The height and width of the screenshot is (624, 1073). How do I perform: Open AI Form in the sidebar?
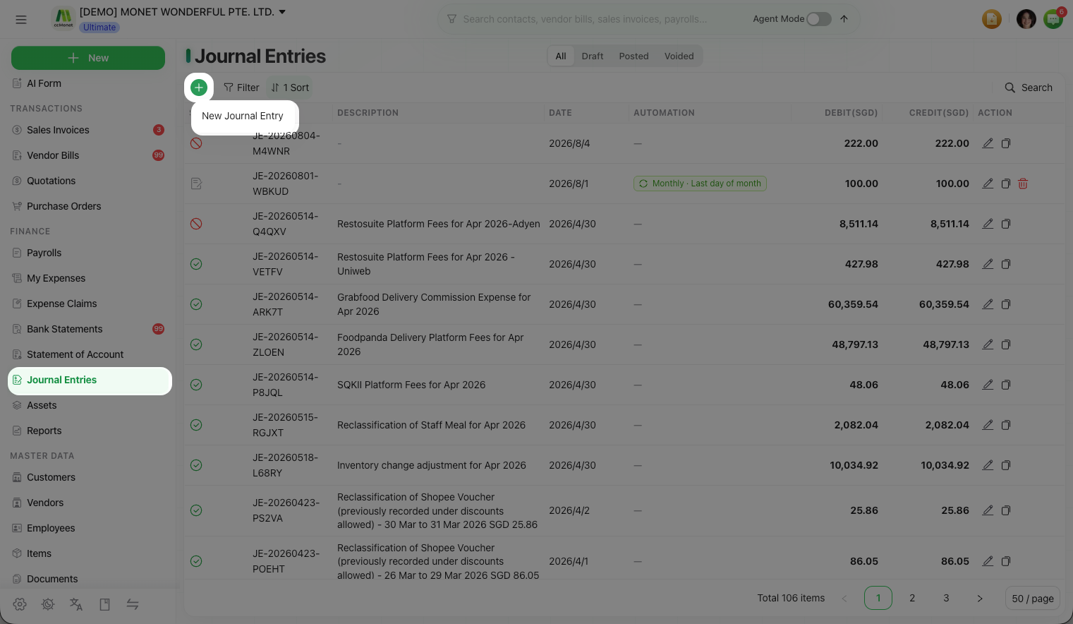[x=90, y=83]
